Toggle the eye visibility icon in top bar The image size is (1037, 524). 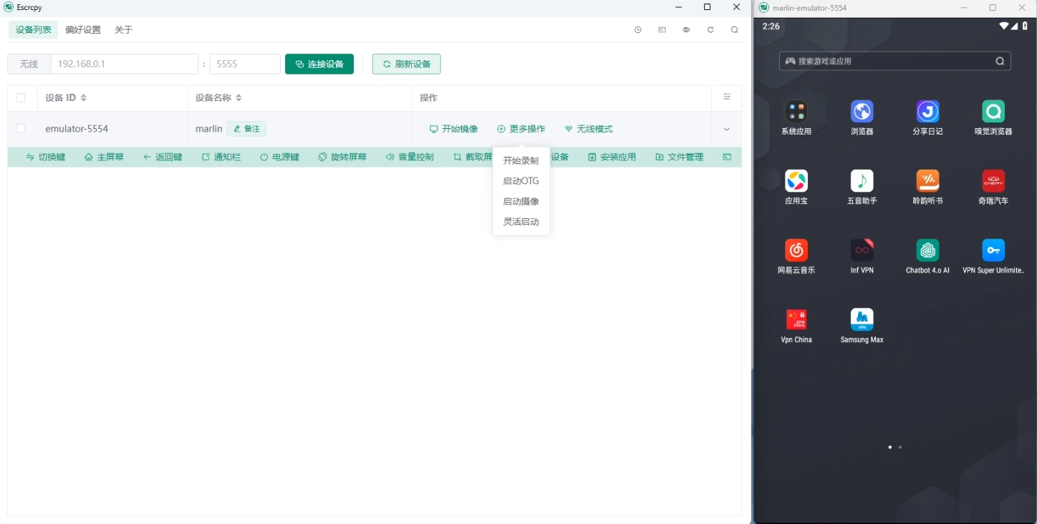685,30
